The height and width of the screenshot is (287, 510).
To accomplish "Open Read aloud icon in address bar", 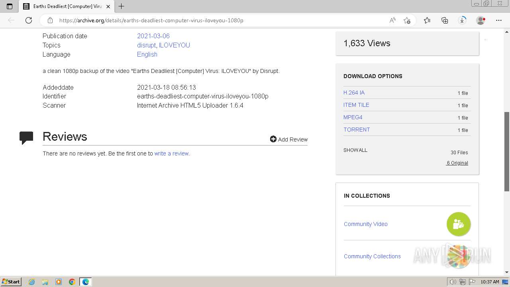I will 392,20.
